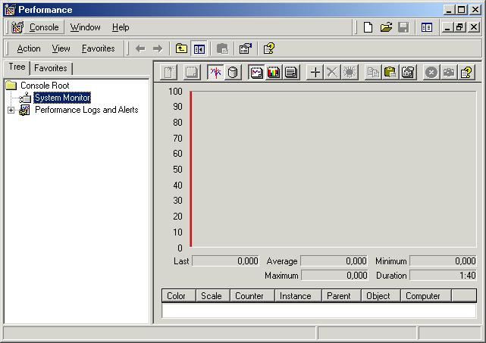Click Clear Display icon
This screenshot has height=343, width=486.
click(192, 73)
